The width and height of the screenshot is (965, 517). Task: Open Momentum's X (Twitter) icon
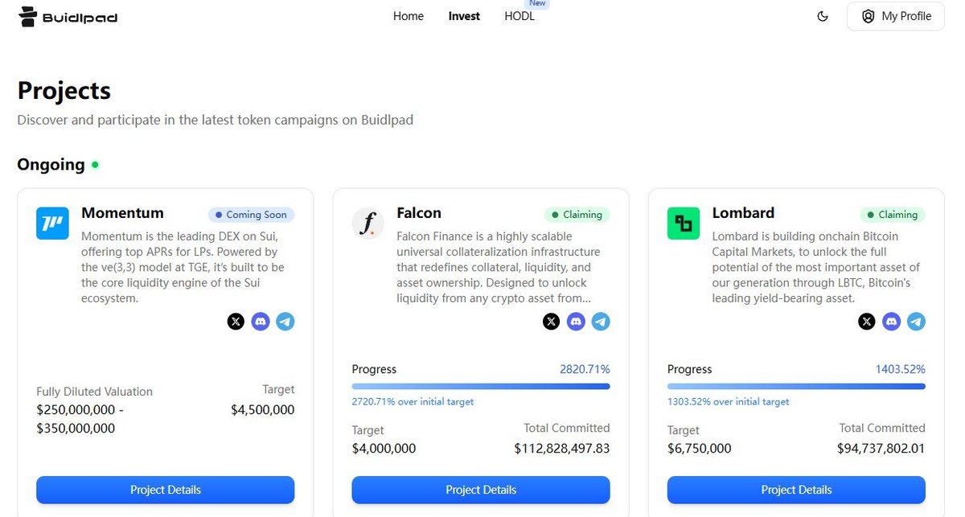(x=236, y=322)
